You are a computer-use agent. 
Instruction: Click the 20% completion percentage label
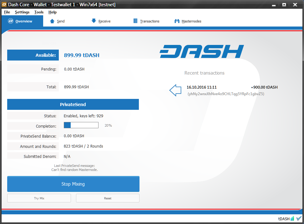108,125
